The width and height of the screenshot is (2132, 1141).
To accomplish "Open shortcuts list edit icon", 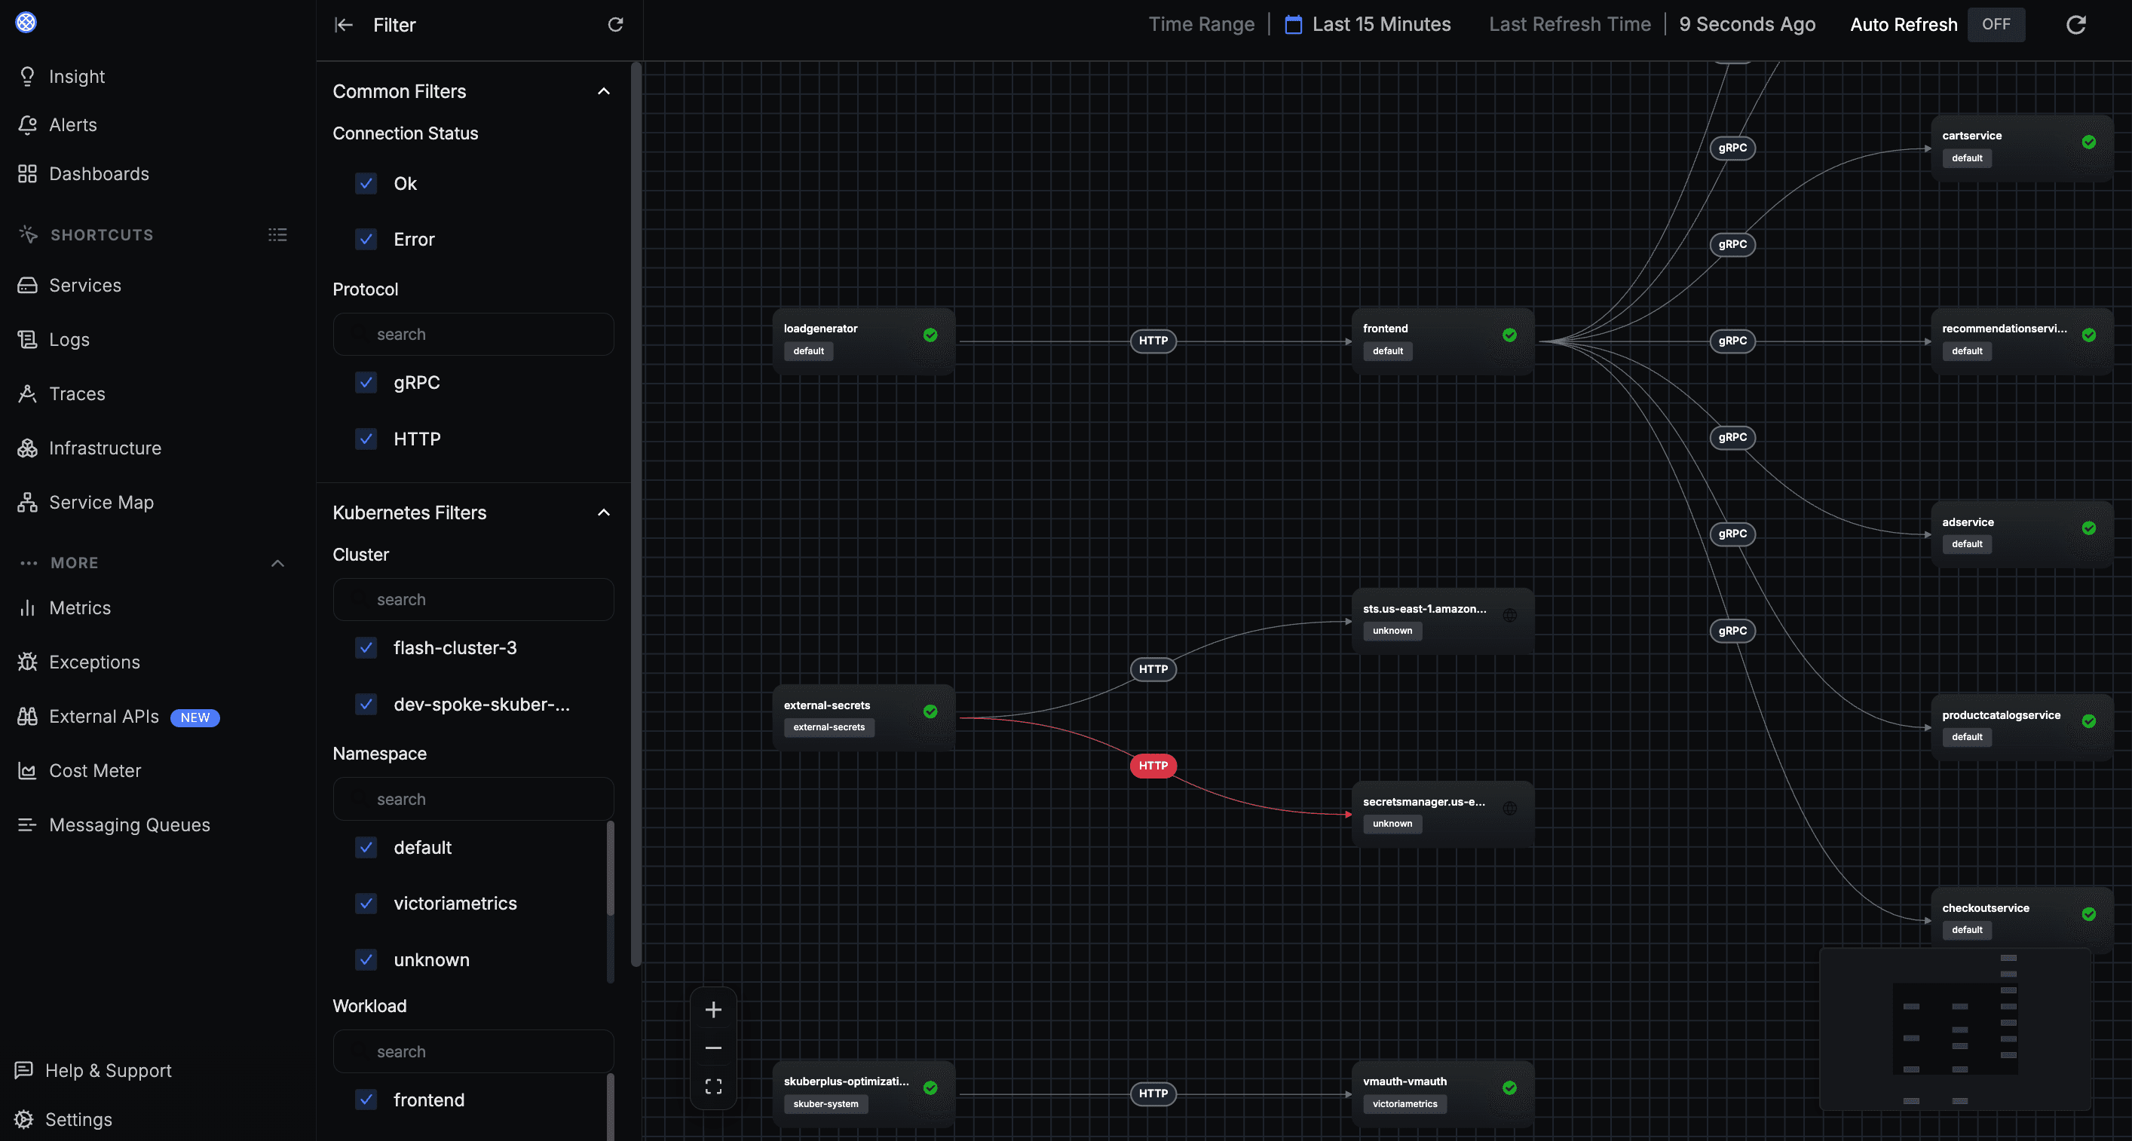I will tap(277, 235).
